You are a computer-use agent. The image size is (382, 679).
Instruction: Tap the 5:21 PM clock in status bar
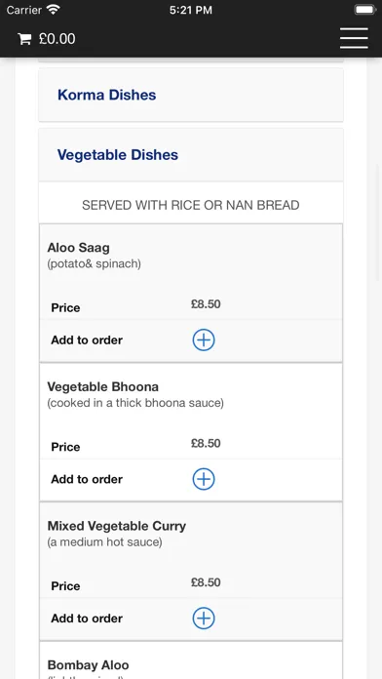point(191,10)
